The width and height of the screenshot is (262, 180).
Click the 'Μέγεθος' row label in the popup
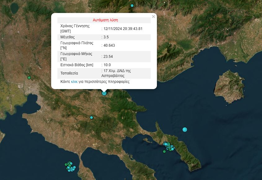pos(68,37)
